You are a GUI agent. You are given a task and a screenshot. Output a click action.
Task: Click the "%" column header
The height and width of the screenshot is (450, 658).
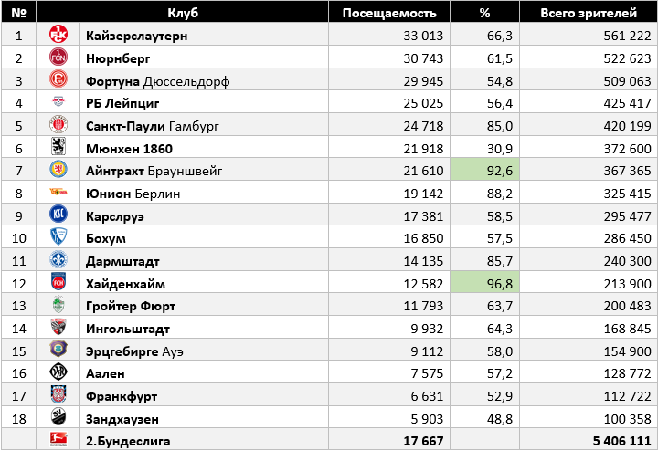point(485,13)
